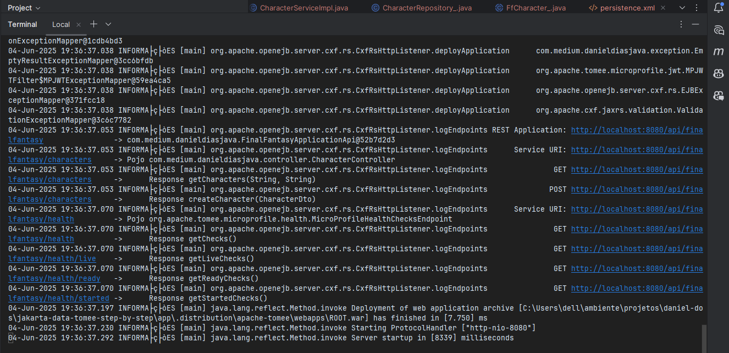Click 'Deployment of web application archive' text
The width and height of the screenshot is (729, 353).
[433, 308]
